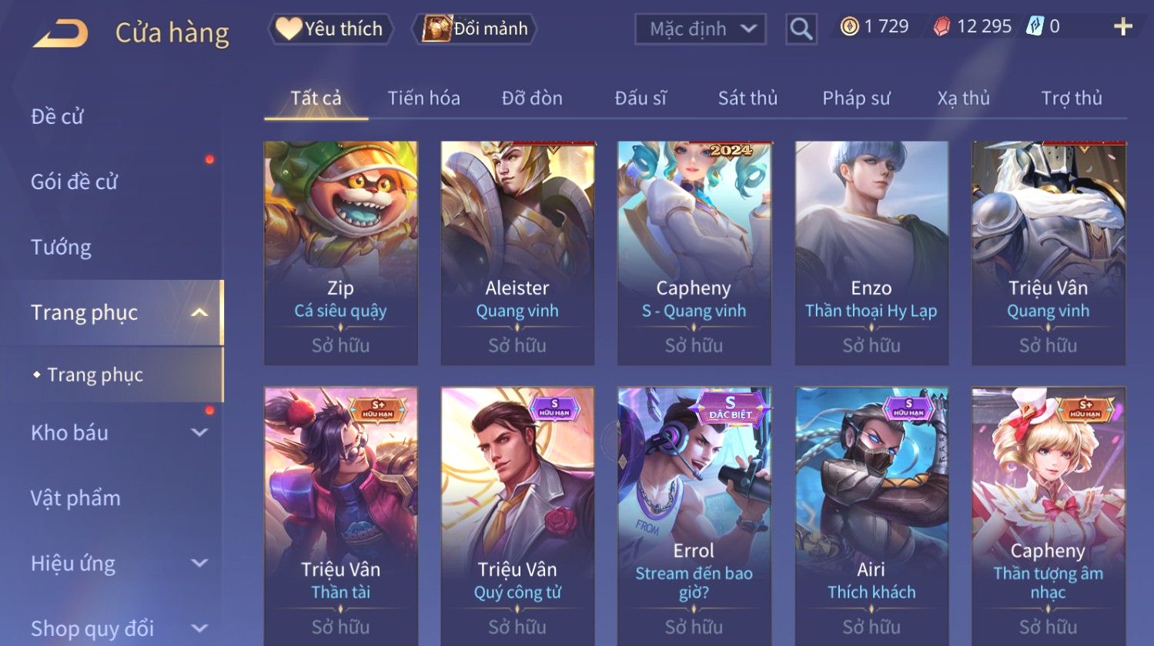This screenshot has width=1154, height=646.
Task: Open the search magnifier icon
Action: (801, 29)
